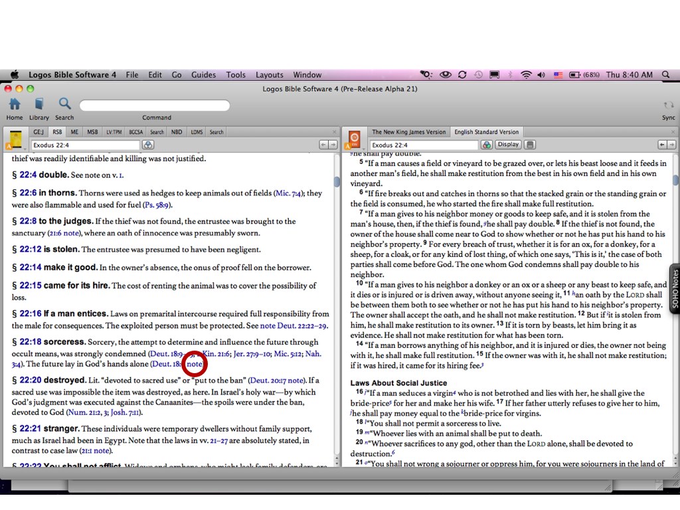
Task: Click the Bluetooth icon in menu bar
Action: 510,74
